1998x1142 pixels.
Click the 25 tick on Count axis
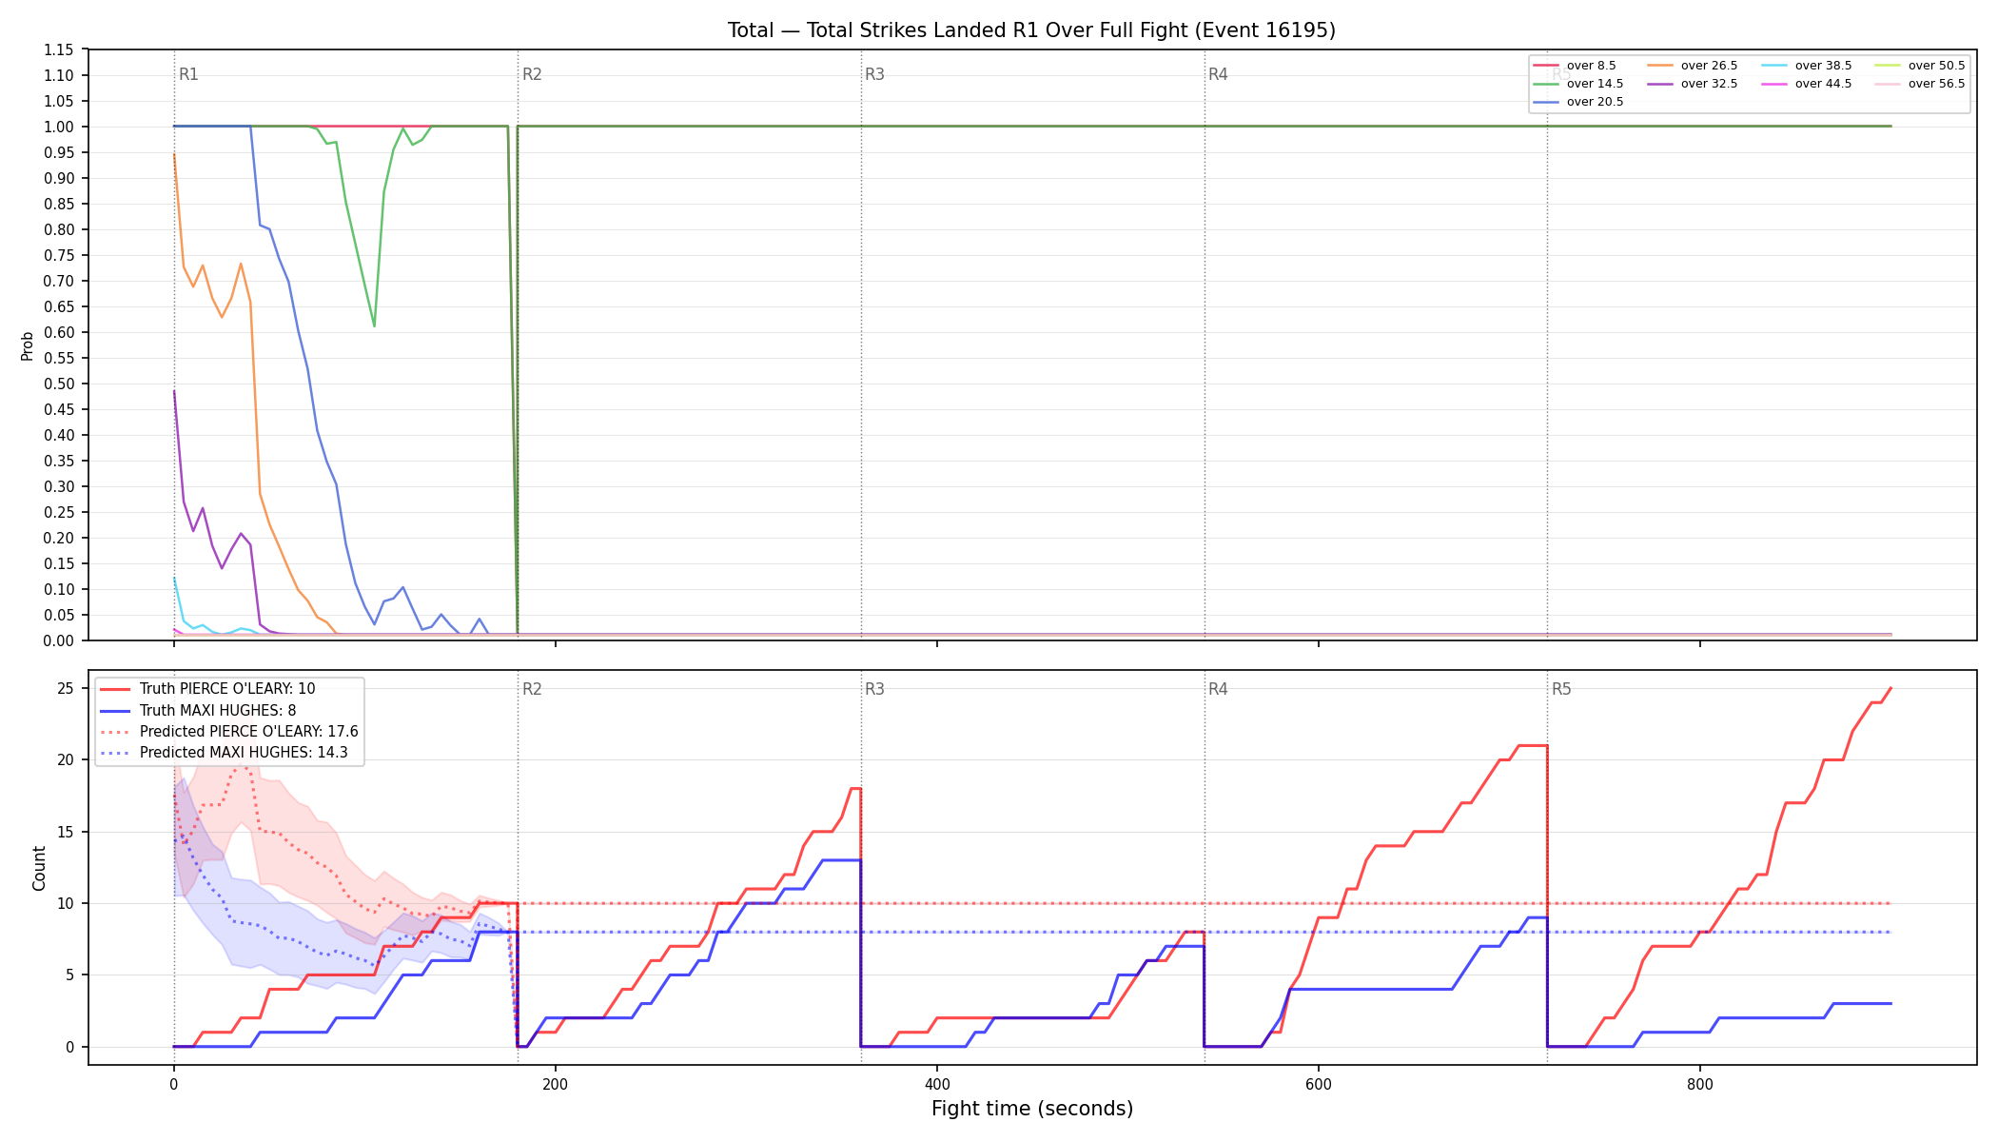tap(68, 688)
